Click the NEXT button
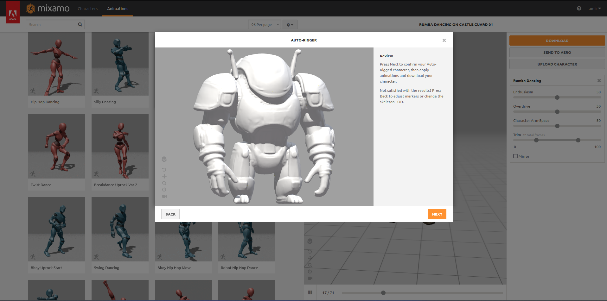The image size is (607, 301). point(437,214)
